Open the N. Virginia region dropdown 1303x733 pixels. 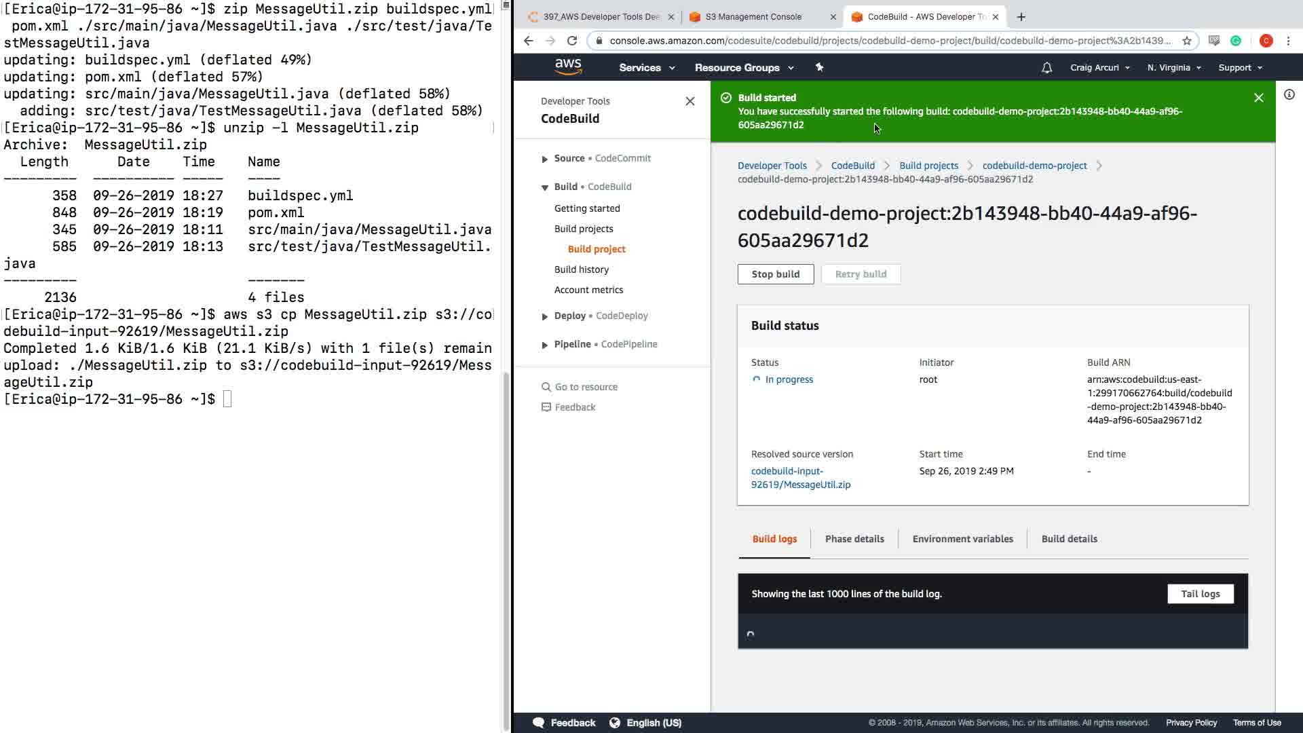coord(1173,68)
